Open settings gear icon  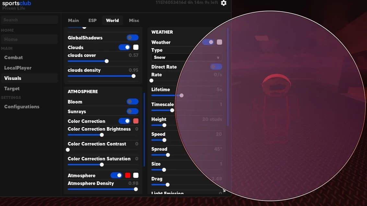(224, 3)
